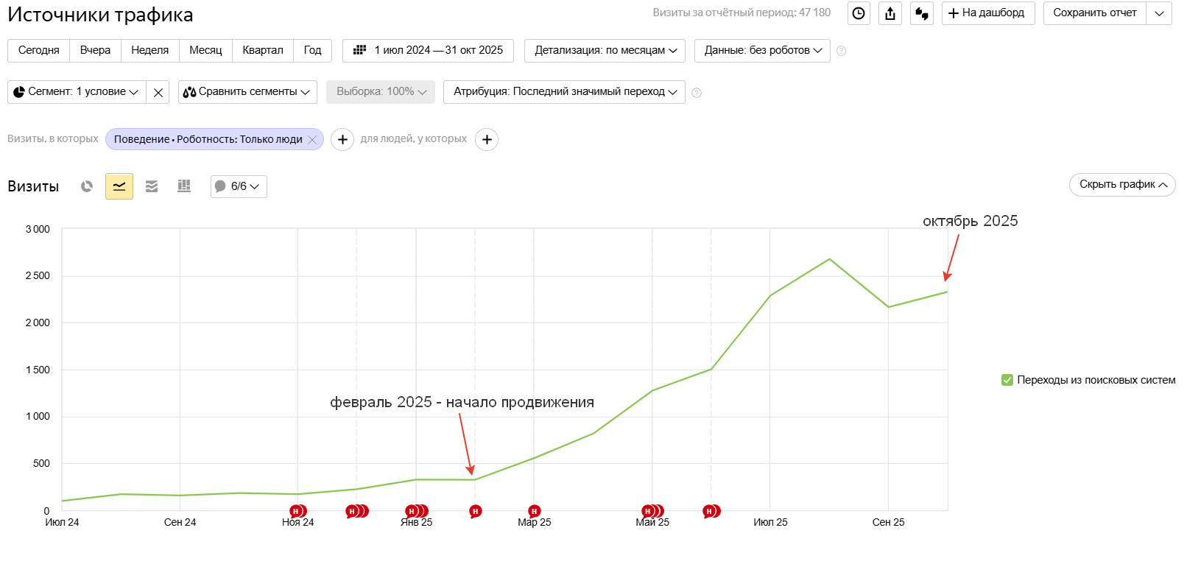Switch to the bar chart view
1187x564 pixels.
(x=184, y=186)
